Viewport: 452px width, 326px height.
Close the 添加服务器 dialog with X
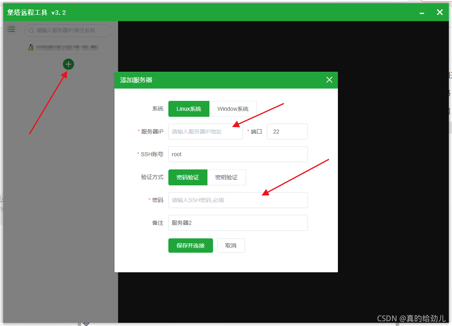(x=329, y=80)
